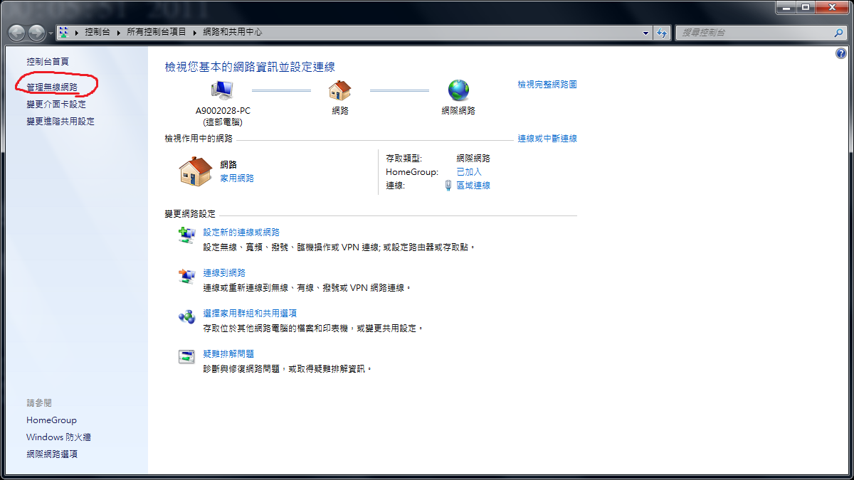The image size is (854, 480).
Task: Select 控制台 breadcrumb in address bar
Action: click(97, 32)
